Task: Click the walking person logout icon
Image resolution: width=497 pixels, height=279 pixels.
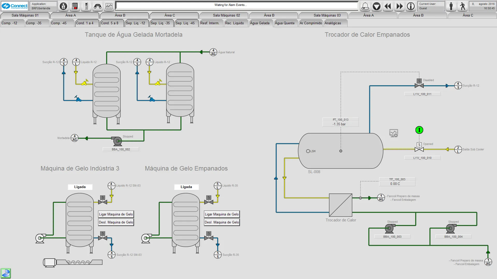Action: click(463, 6)
